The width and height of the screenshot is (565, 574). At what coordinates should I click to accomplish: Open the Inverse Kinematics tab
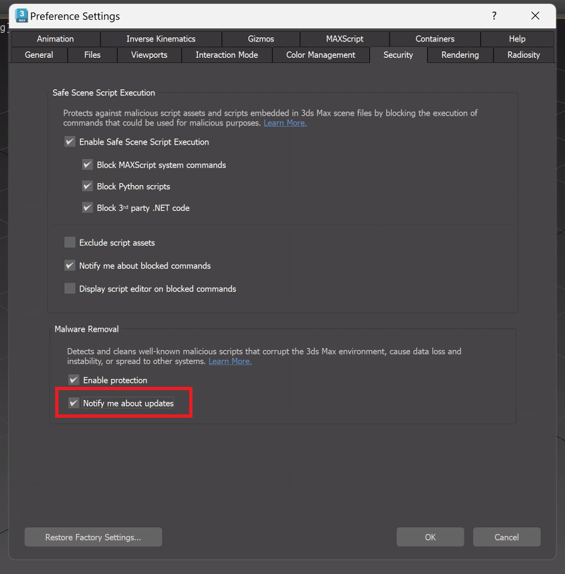point(160,39)
